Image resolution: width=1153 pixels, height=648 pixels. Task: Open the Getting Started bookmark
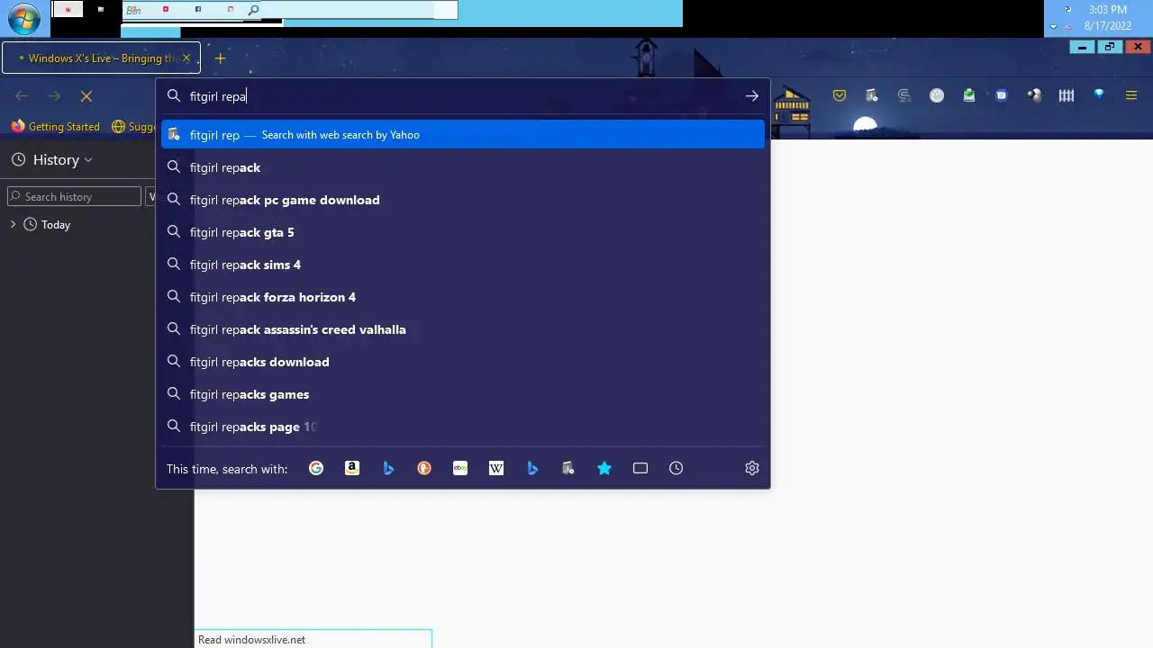[55, 127]
